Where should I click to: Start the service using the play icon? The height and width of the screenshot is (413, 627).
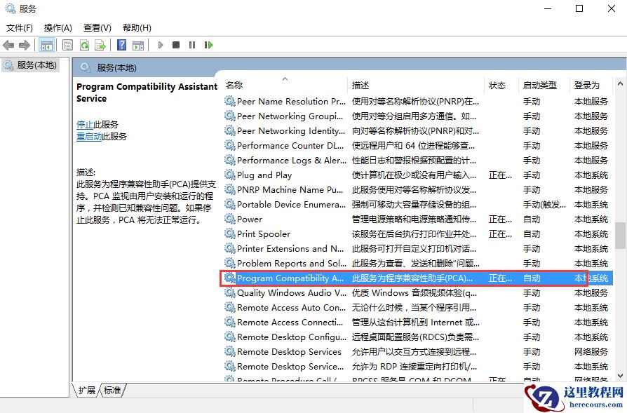[161, 45]
